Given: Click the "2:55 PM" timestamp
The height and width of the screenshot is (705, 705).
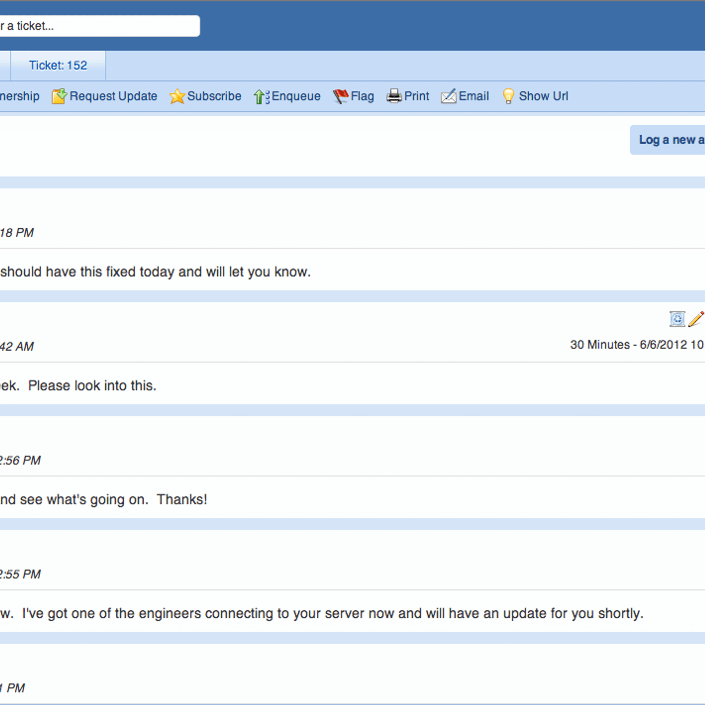Looking at the screenshot, I should [x=20, y=574].
